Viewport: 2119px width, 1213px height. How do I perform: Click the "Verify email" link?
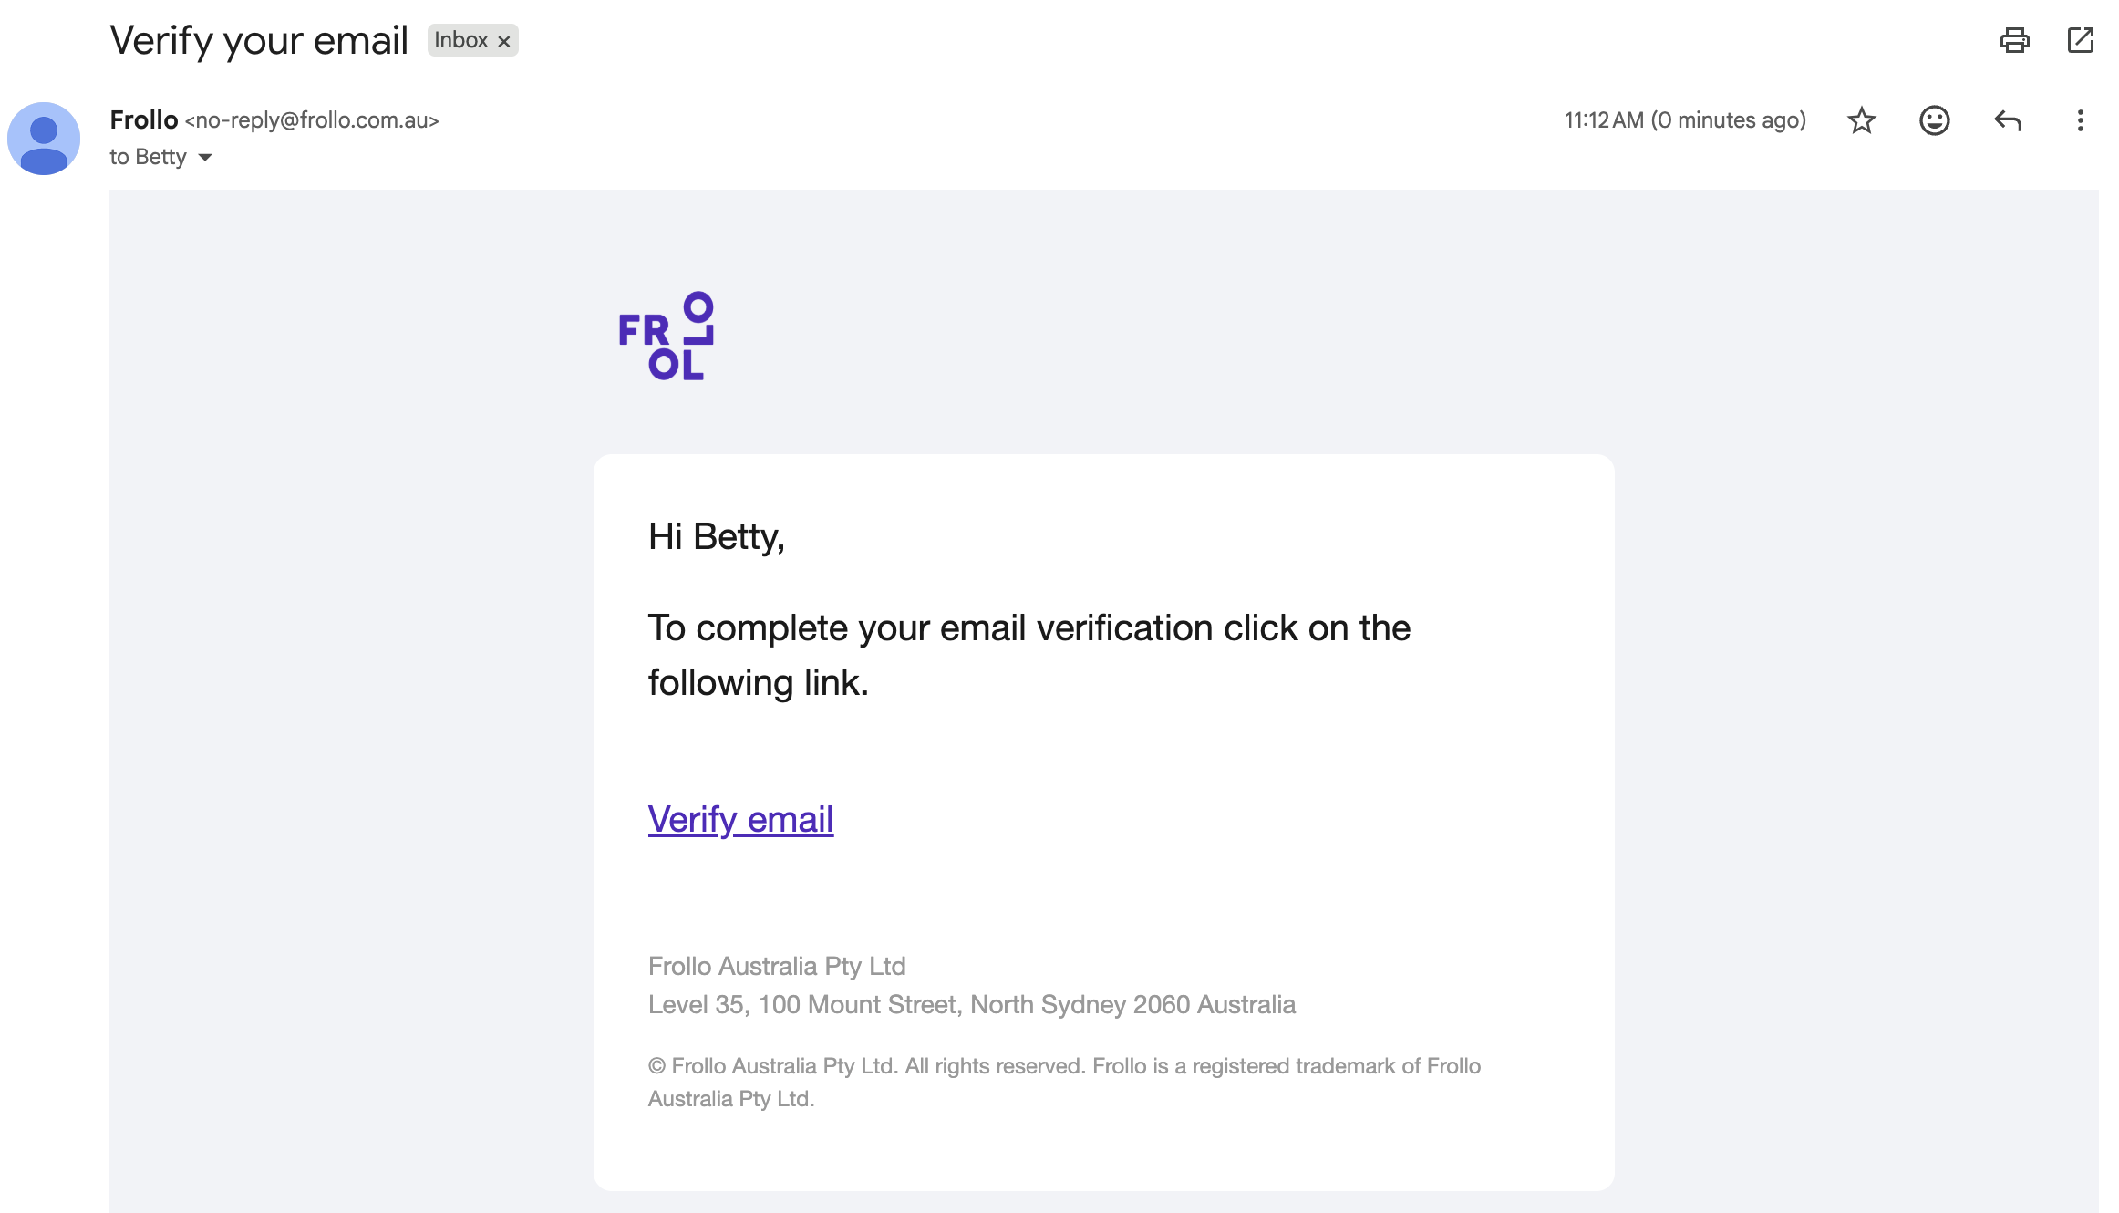[x=740, y=819]
